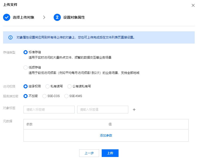
Task: Choose 私有读写 access permission
Action: (47, 86)
